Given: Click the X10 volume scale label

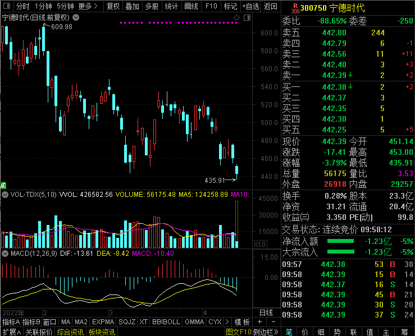Looking at the screenshot, I should point(260,245).
